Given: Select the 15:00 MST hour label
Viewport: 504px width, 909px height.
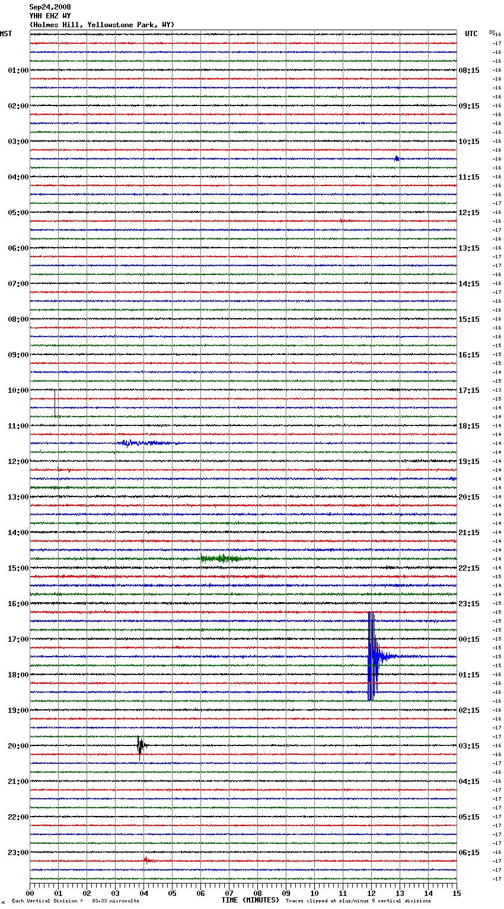Looking at the screenshot, I should [x=18, y=568].
